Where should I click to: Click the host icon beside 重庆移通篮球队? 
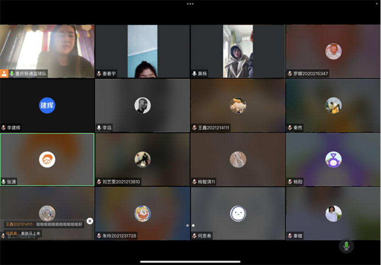coord(4,73)
